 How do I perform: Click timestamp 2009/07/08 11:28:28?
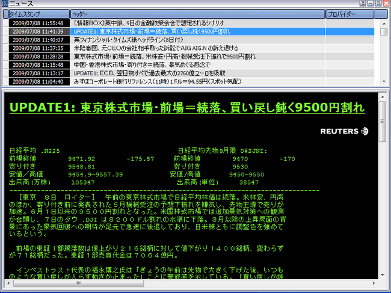coord(38,57)
